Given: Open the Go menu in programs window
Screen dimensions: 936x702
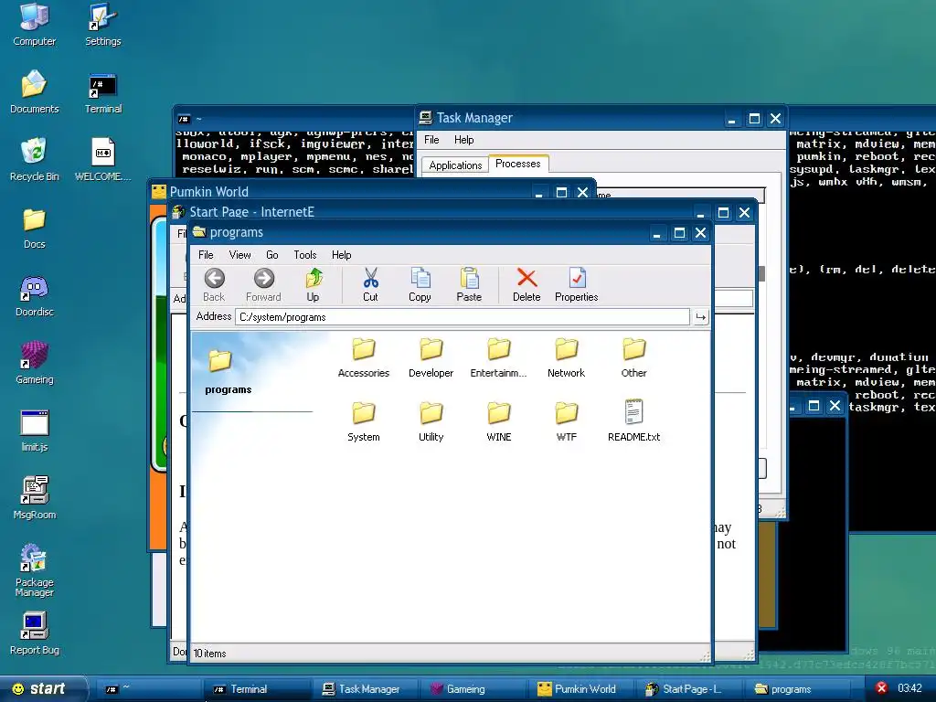Looking at the screenshot, I should point(272,255).
